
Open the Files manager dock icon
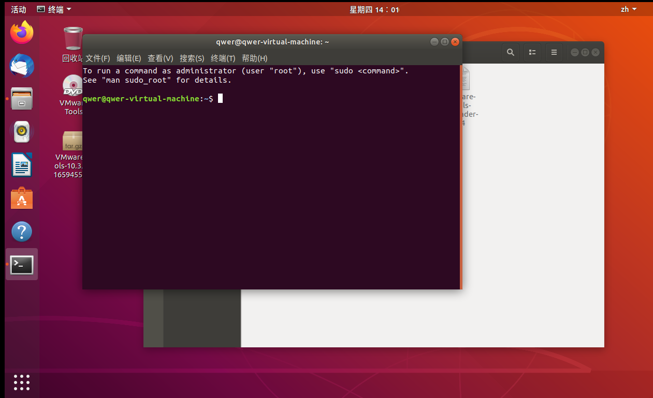pyautogui.click(x=22, y=99)
